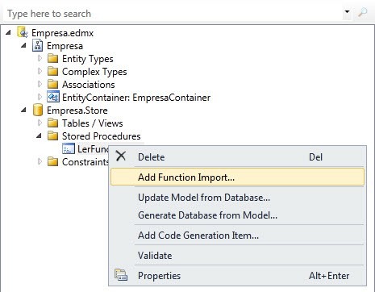The width and height of the screenshot is (375, 292).
Task: Choose Validate in the context menu
Action: point(155,256)
